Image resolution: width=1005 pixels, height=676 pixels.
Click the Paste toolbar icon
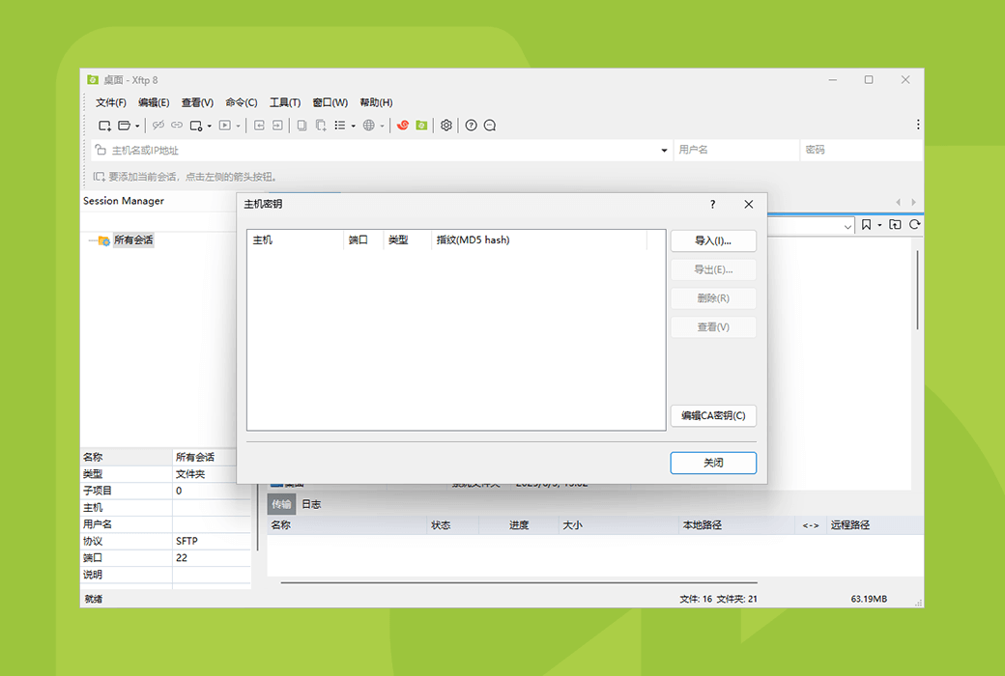321,126
